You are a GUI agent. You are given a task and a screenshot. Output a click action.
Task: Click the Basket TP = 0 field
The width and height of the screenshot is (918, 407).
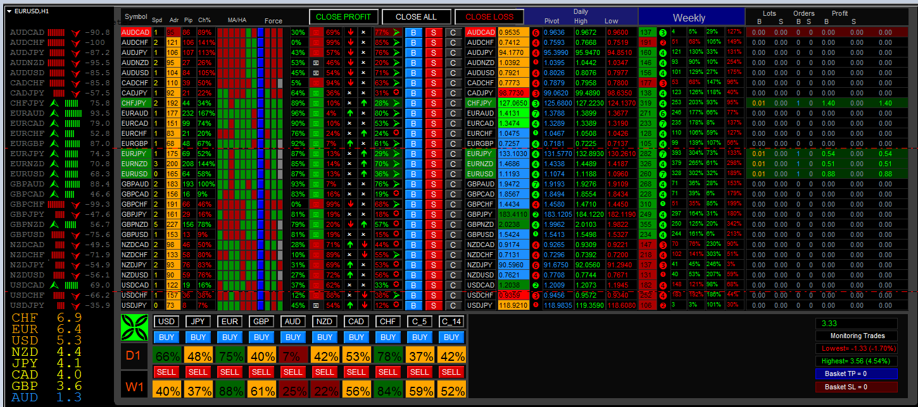pyautogui.click(x=857, y=374)
